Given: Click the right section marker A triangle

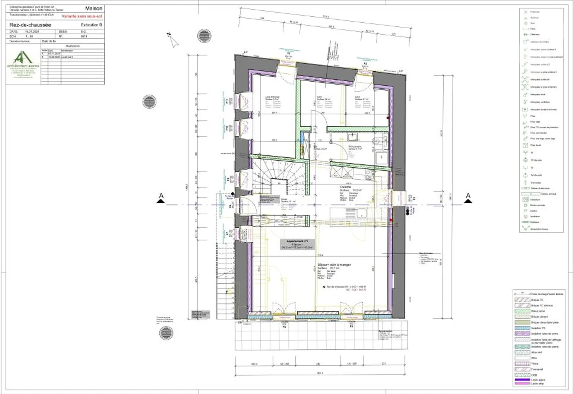Looking at the screenshot, I should [468, 201].
